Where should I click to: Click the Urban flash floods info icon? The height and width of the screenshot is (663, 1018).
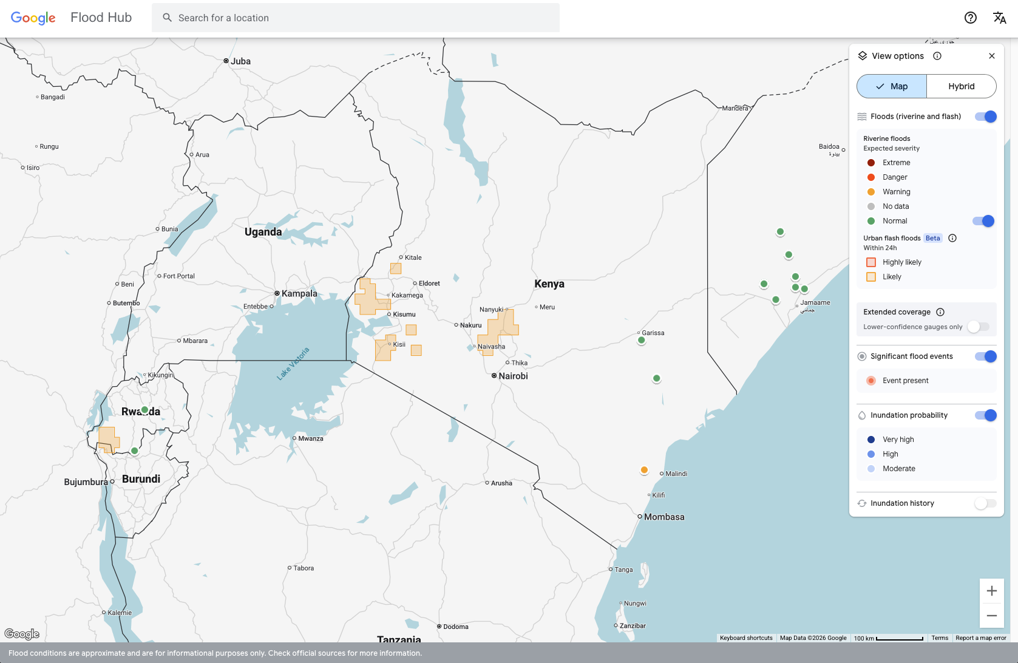click(952, 238)
